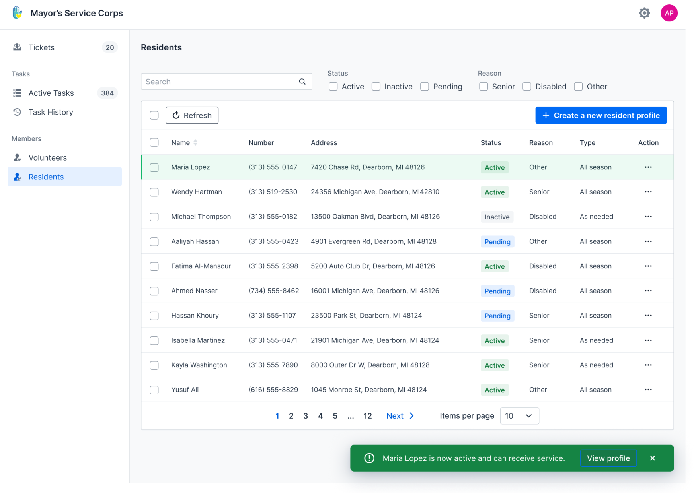The height and width of the screenshot is (493, 694).
Task: Open Volunteers in the sidebar
Action: click(x=64, y=158)
